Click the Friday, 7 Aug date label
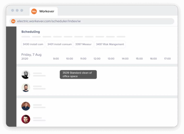The width and height of the screenshot is (184, 134). click(31, 55)
